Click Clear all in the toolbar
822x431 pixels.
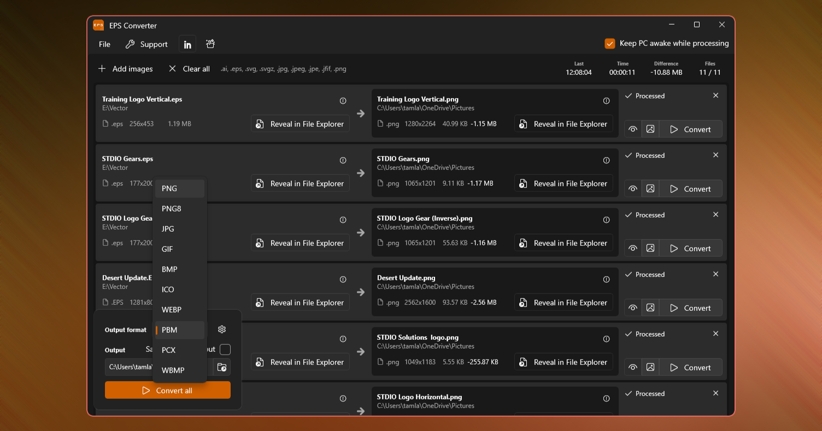click(x=189, y=69)
